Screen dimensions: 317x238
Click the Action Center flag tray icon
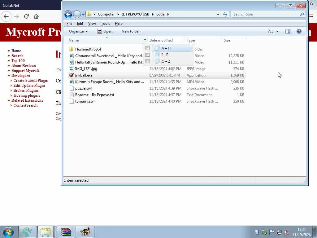coord(271,232)
